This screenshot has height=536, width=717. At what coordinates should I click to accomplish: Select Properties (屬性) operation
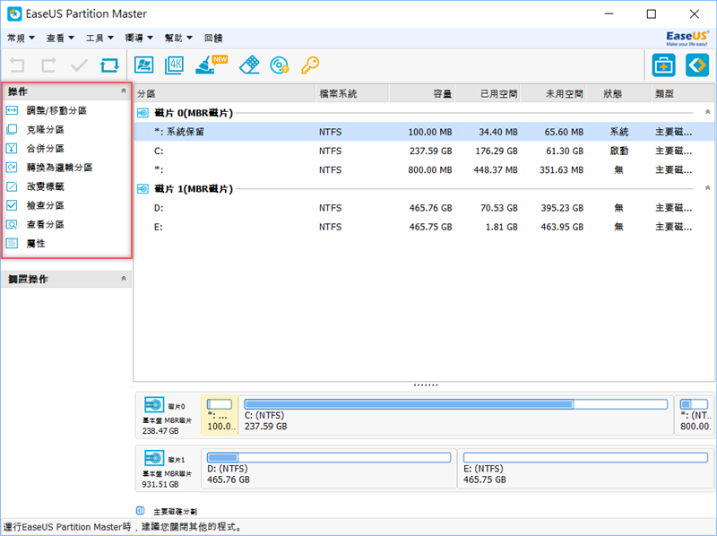pos(36,243)
